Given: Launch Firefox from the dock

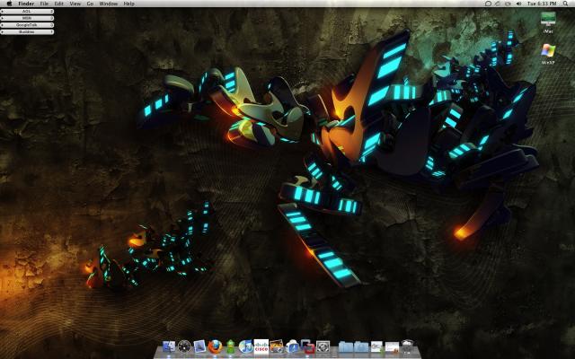Looking at the screenshot, I should [215, 346].
